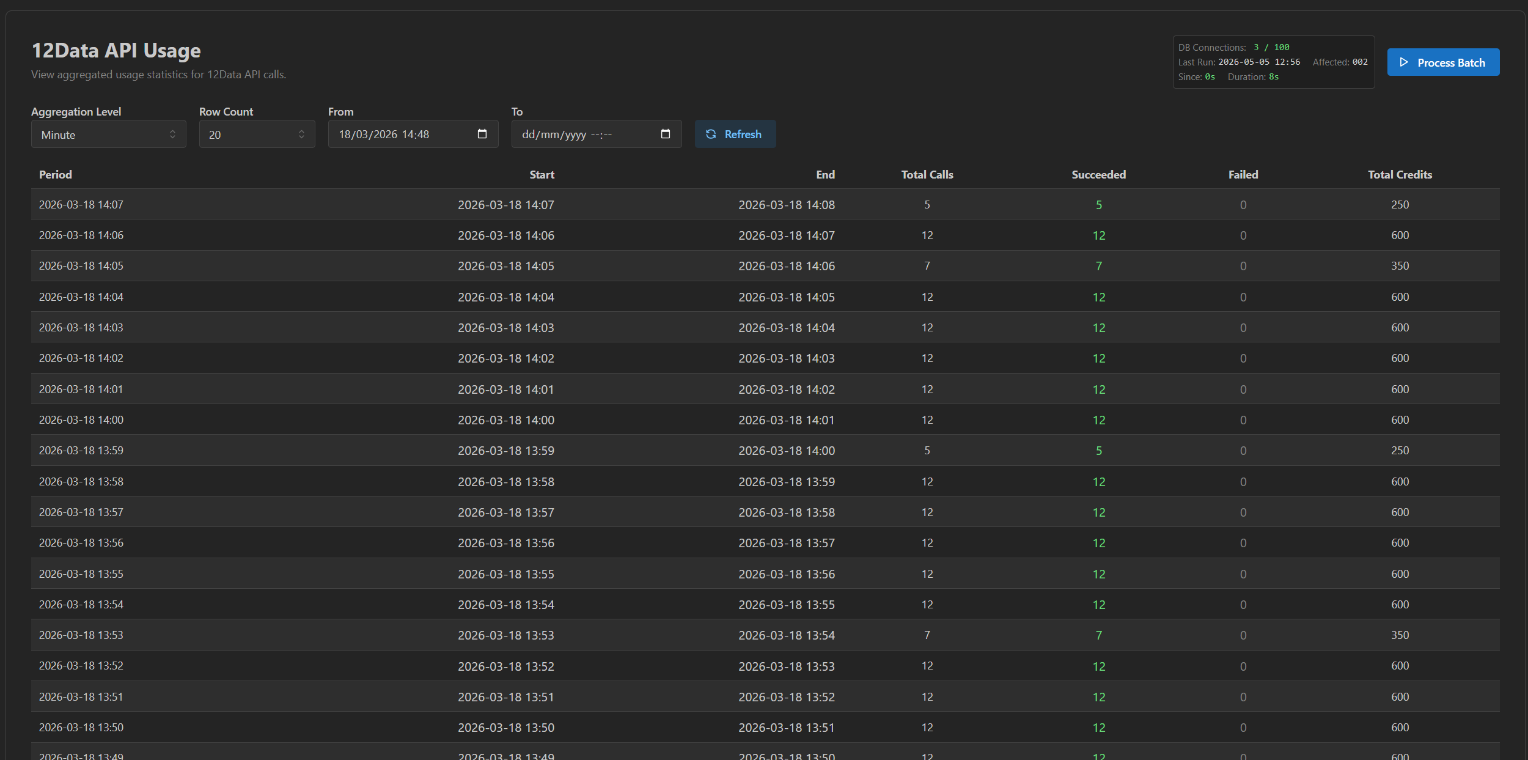Select period cell 2026-03-18 13:50
1528x760 pixels.
pos(81,728)
